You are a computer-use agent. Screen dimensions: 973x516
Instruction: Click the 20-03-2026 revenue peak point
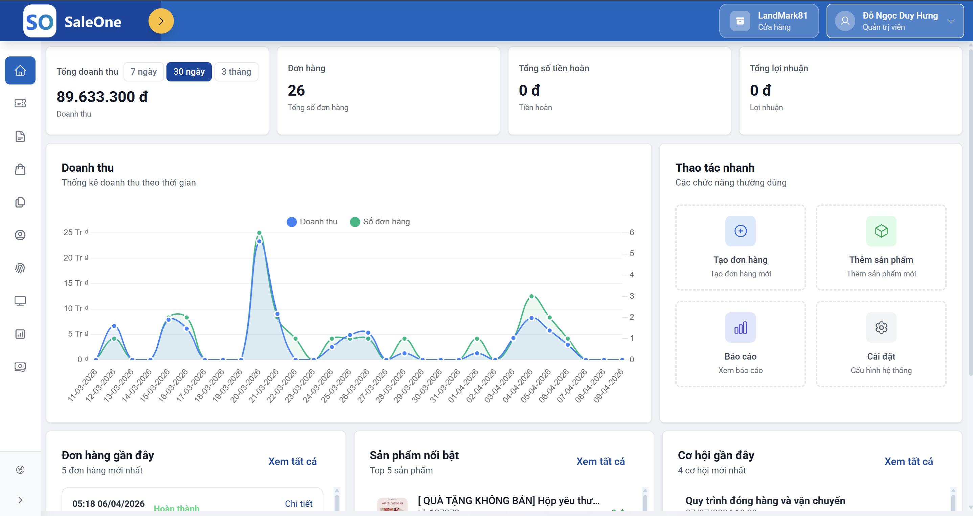pyautogui.click(x=259, y=241)
